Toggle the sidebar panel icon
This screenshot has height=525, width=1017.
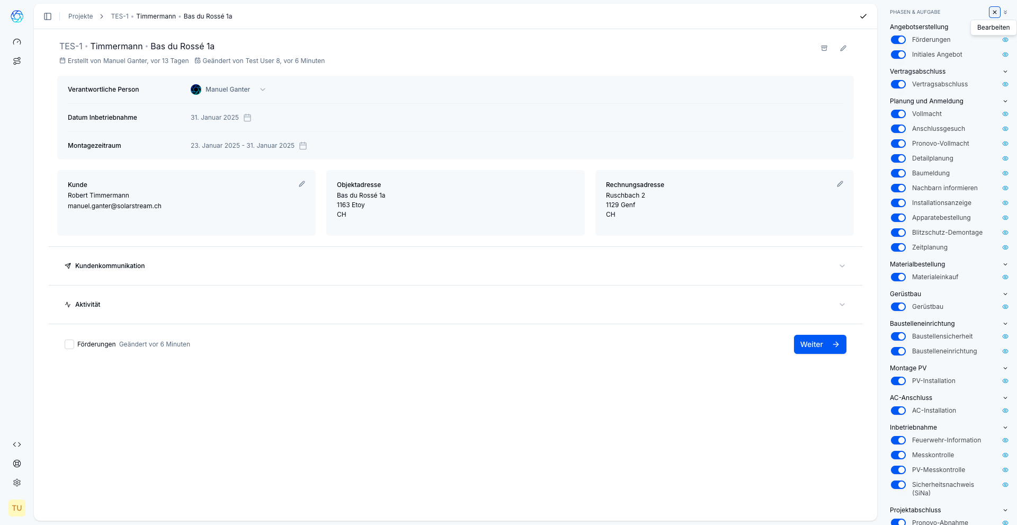[x=48, y=16]
